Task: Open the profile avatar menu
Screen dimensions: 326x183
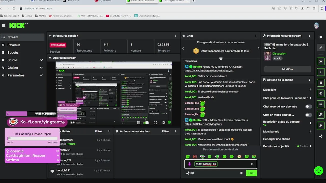Action: [316, 25]
